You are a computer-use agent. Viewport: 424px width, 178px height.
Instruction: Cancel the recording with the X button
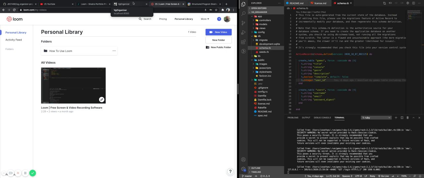coord(18,173)
